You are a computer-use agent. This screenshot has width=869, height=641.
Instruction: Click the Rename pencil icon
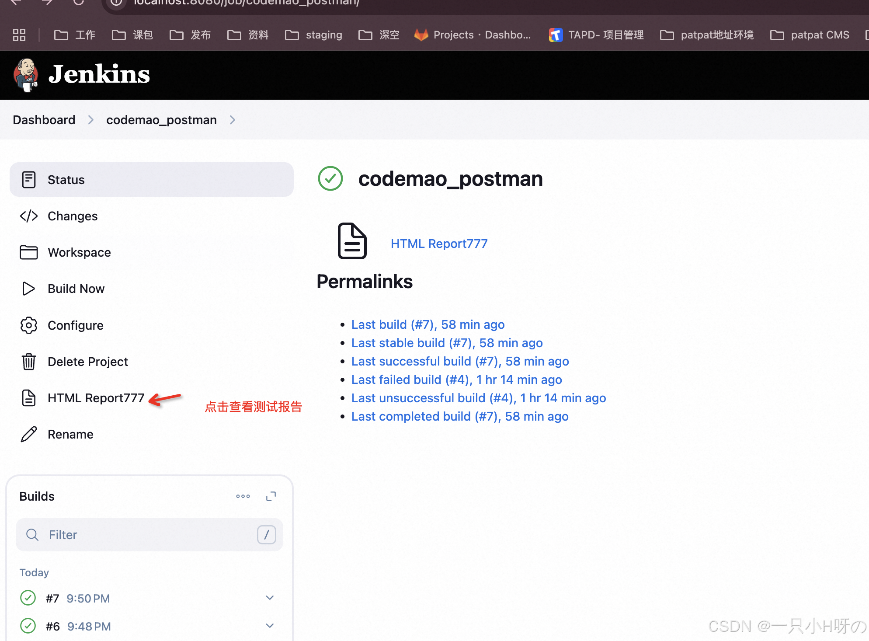click(x=29, y=434)
